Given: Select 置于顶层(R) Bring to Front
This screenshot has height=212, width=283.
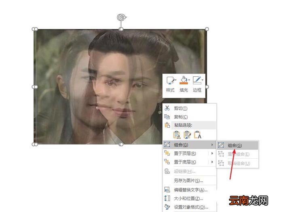Looking at the screenshot, I should tap(190, 153).
